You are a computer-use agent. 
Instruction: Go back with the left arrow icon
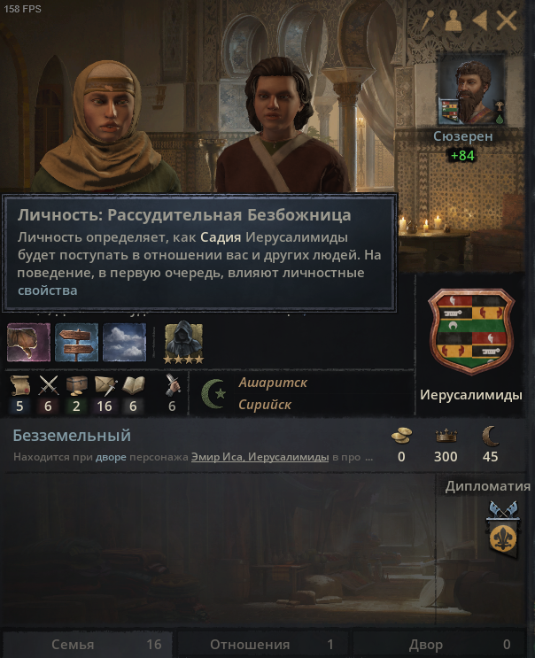pyautogui.click(x=479, y=20)
